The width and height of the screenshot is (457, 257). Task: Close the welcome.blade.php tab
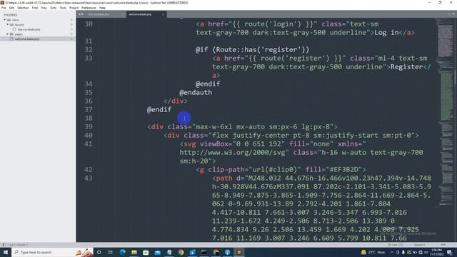pos(163,14)
